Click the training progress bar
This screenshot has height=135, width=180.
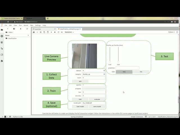[94, 89]
